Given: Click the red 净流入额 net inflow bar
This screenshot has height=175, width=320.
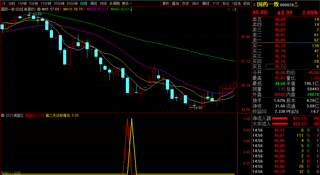Looking at the screenshot, I should coord(280,118).
